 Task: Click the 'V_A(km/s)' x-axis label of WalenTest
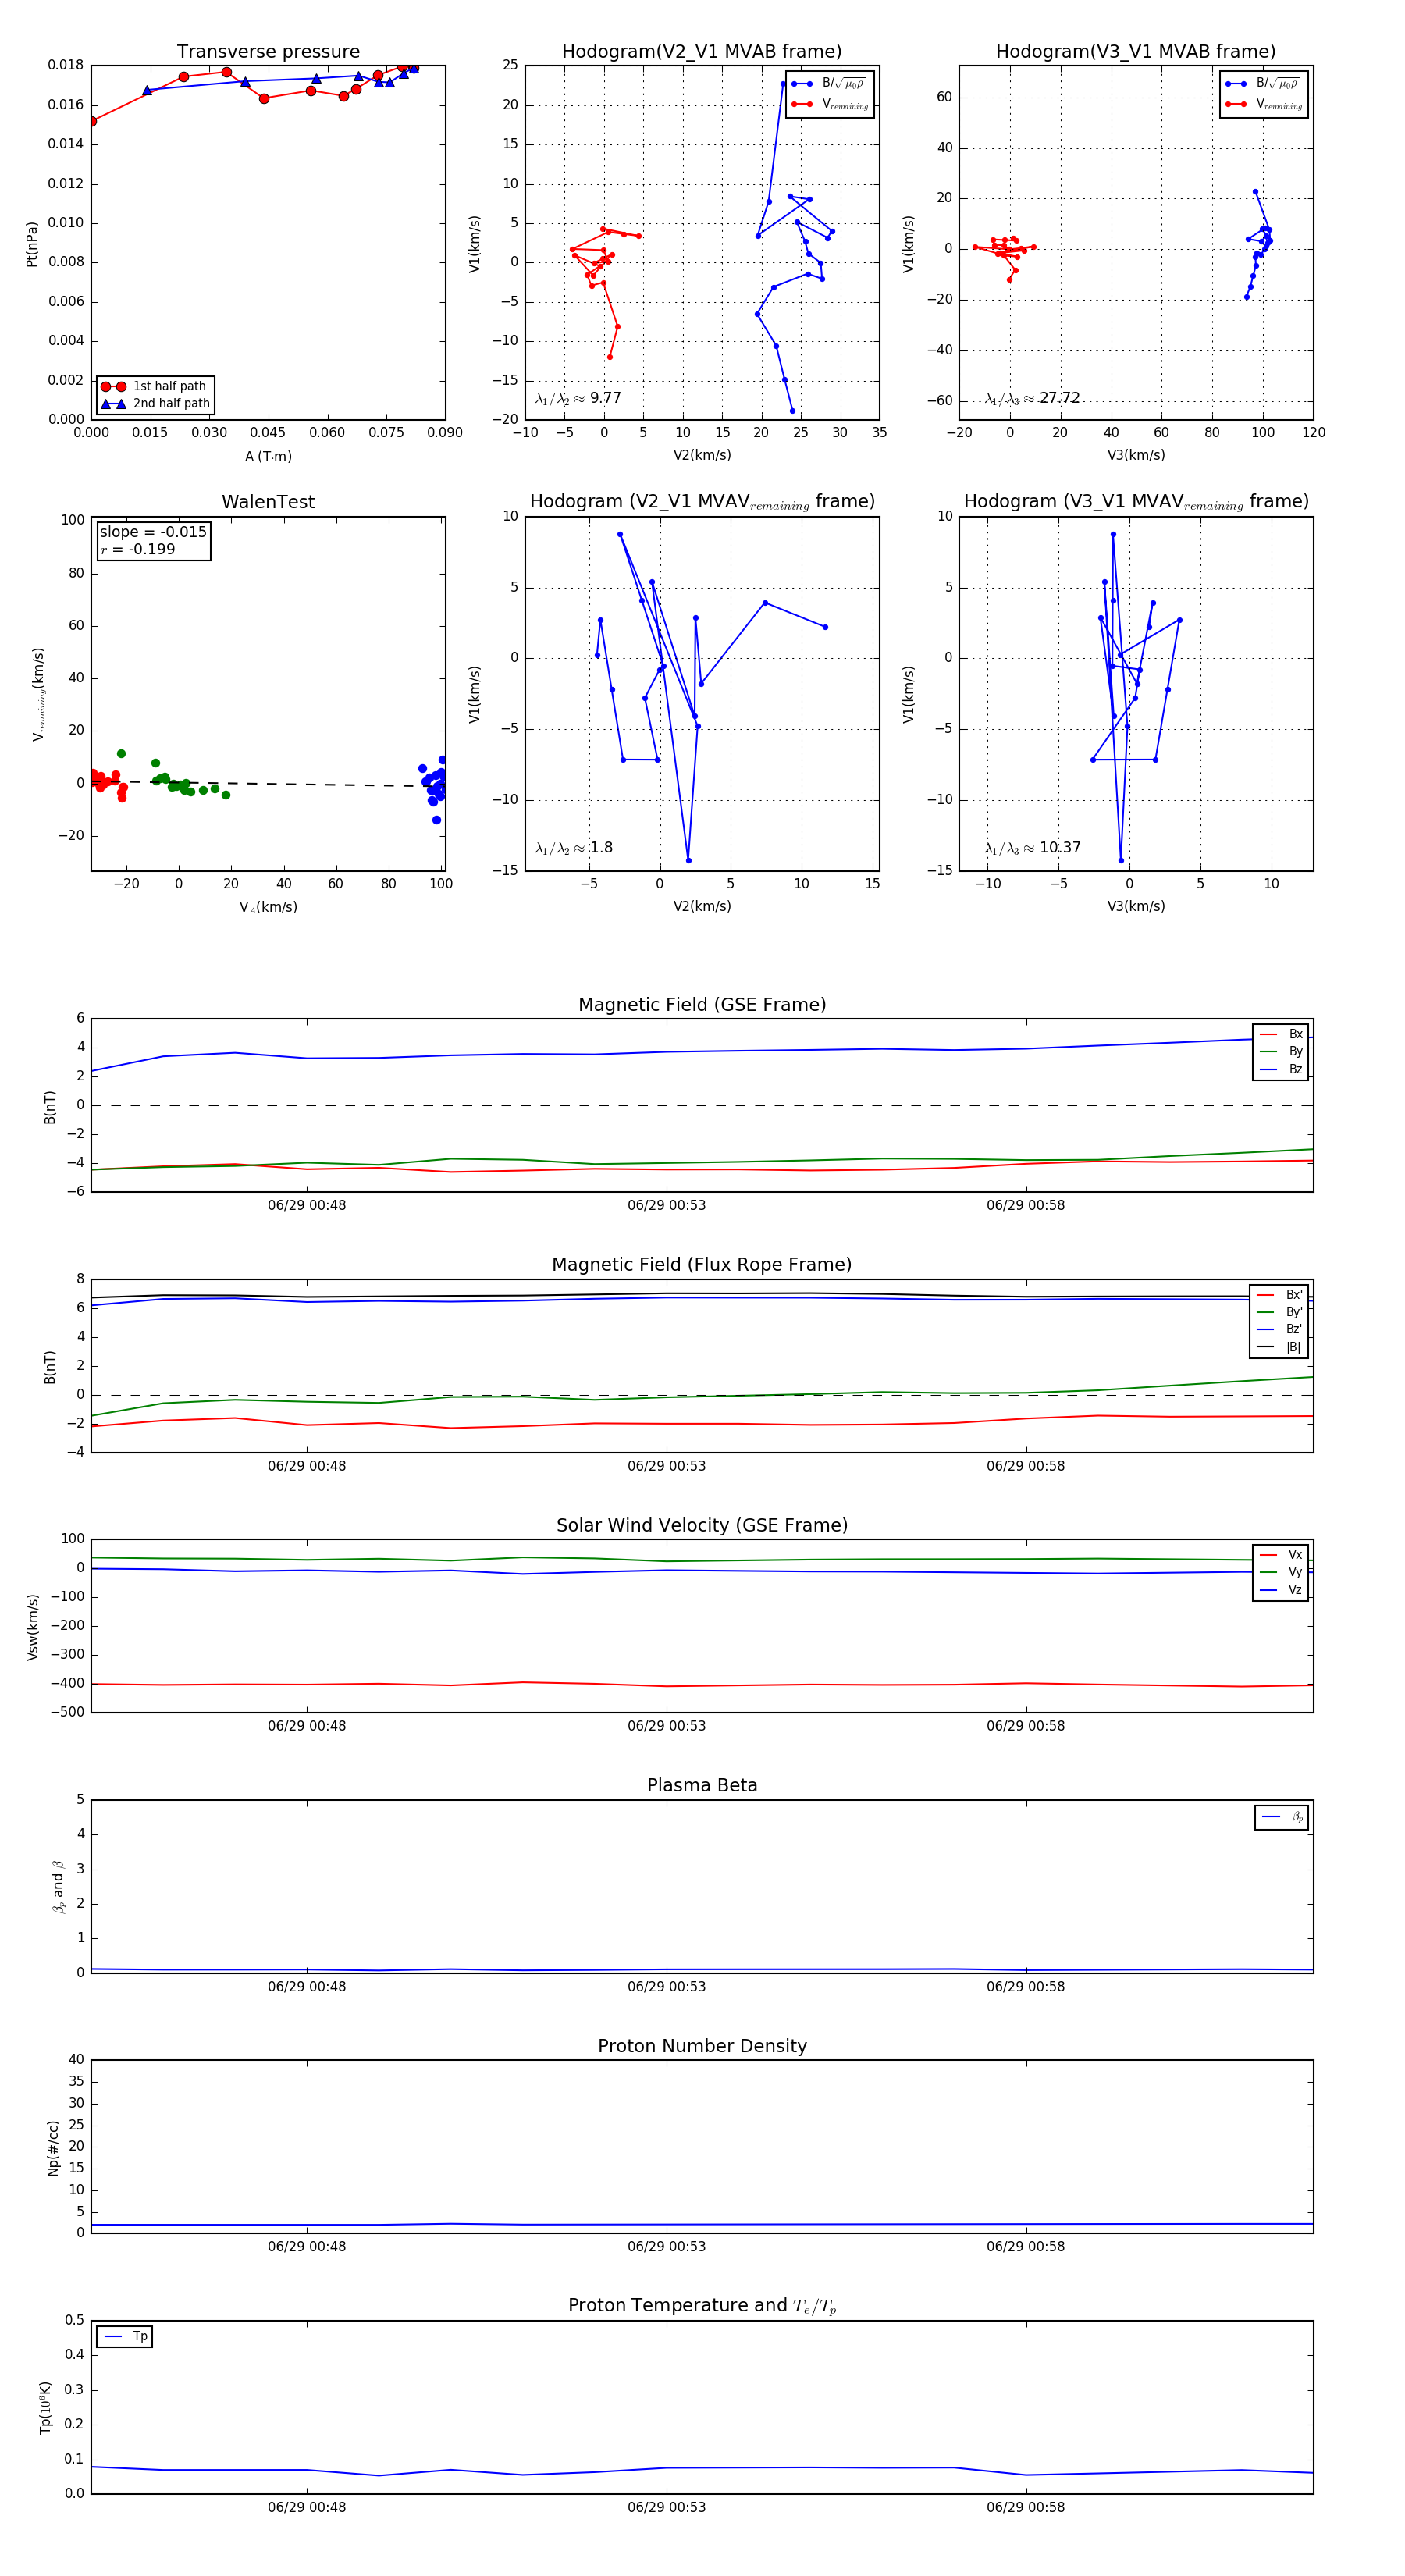pyautogui.click(x=268, y=908)
